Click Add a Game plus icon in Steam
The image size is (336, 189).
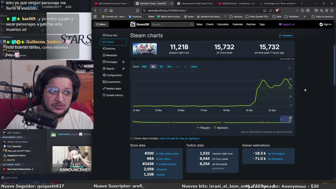[x=3, y=178]
